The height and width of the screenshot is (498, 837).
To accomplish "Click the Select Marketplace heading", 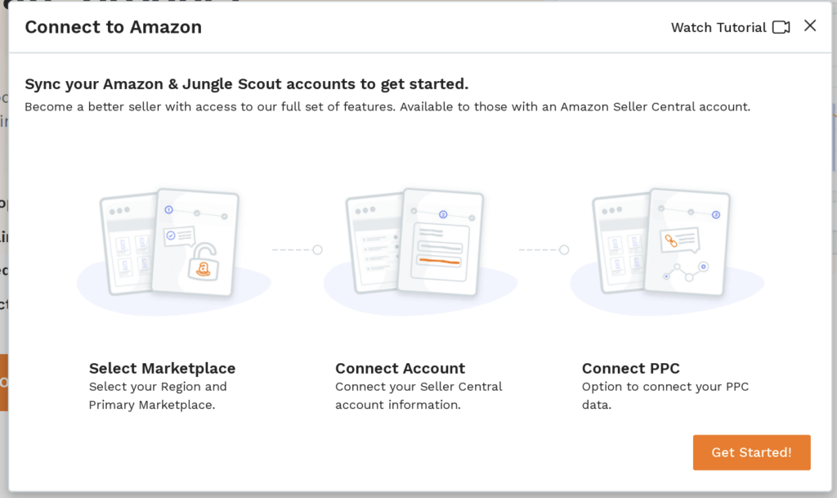I will (163, 368).
